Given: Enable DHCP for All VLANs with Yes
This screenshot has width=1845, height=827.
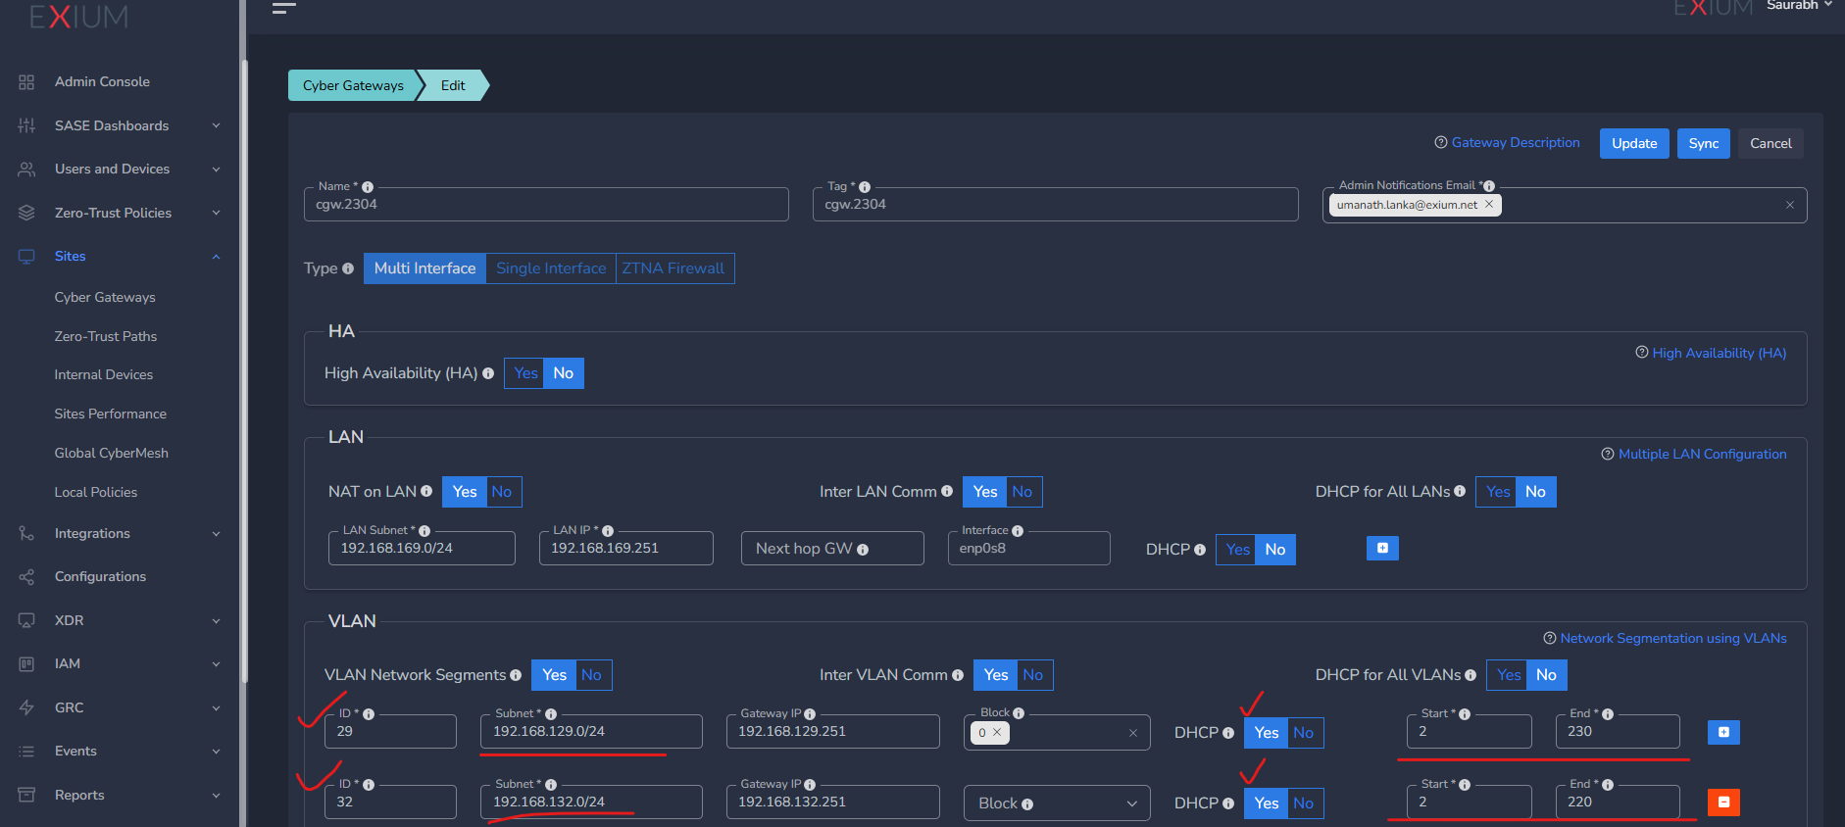Looking at the screenshot, I should 1508,675.
